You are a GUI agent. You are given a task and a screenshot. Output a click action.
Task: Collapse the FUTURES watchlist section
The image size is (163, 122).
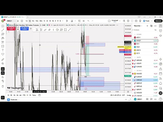point(135,34)
